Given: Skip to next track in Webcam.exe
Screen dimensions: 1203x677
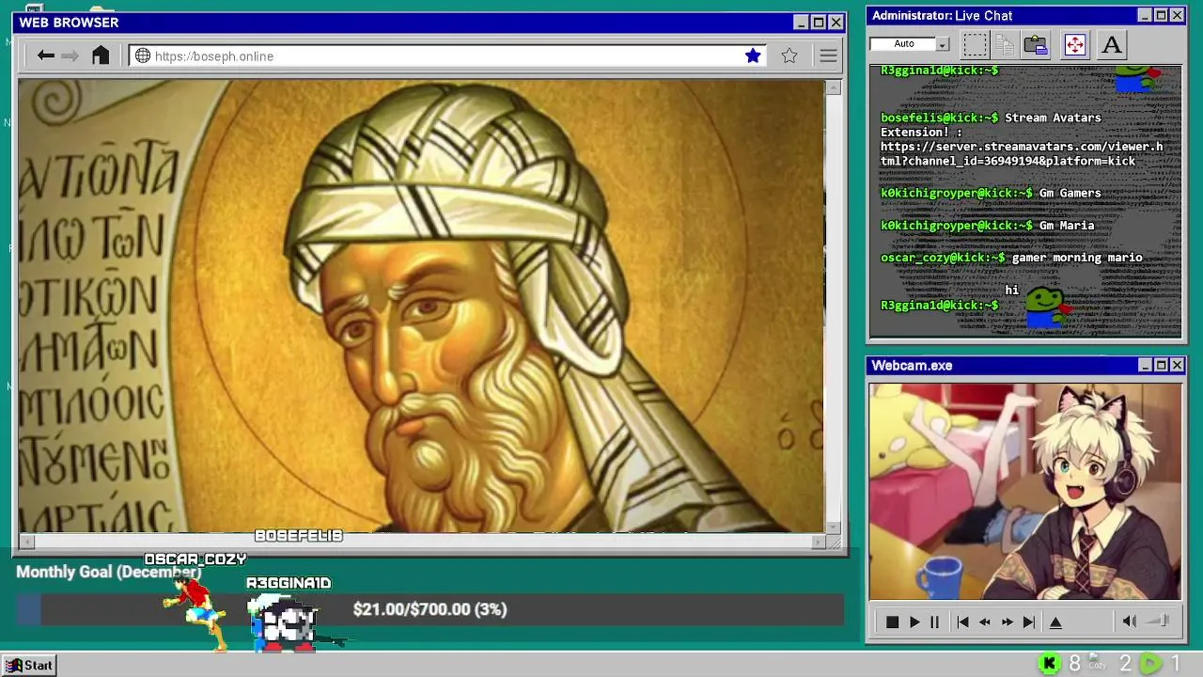Looking at the screenshot, I should [x=1029, y=622].
